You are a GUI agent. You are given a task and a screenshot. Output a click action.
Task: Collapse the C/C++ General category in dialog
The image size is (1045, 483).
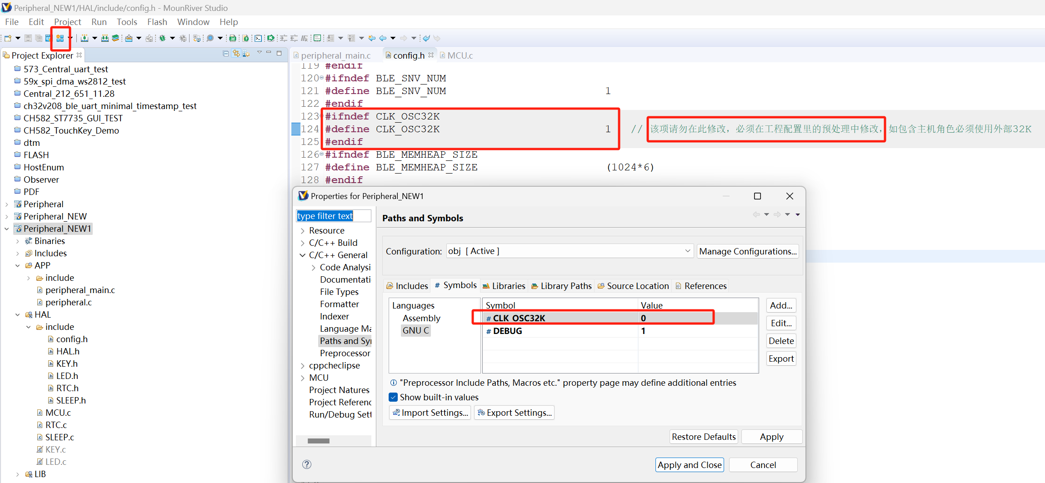[x=303, y=255]
